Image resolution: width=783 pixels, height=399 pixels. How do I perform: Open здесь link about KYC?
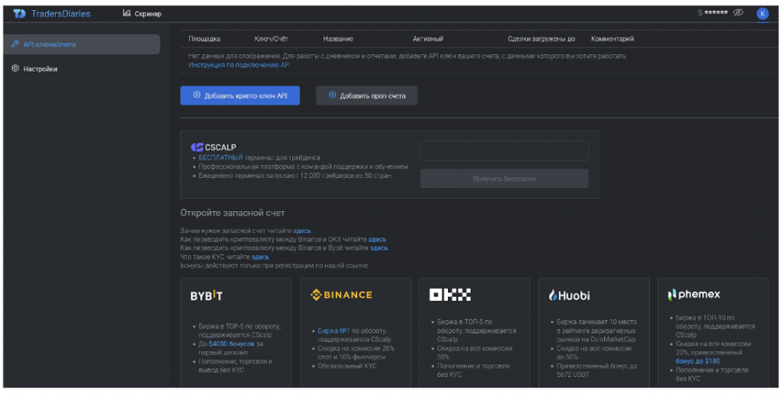click(x=260, y=257)
